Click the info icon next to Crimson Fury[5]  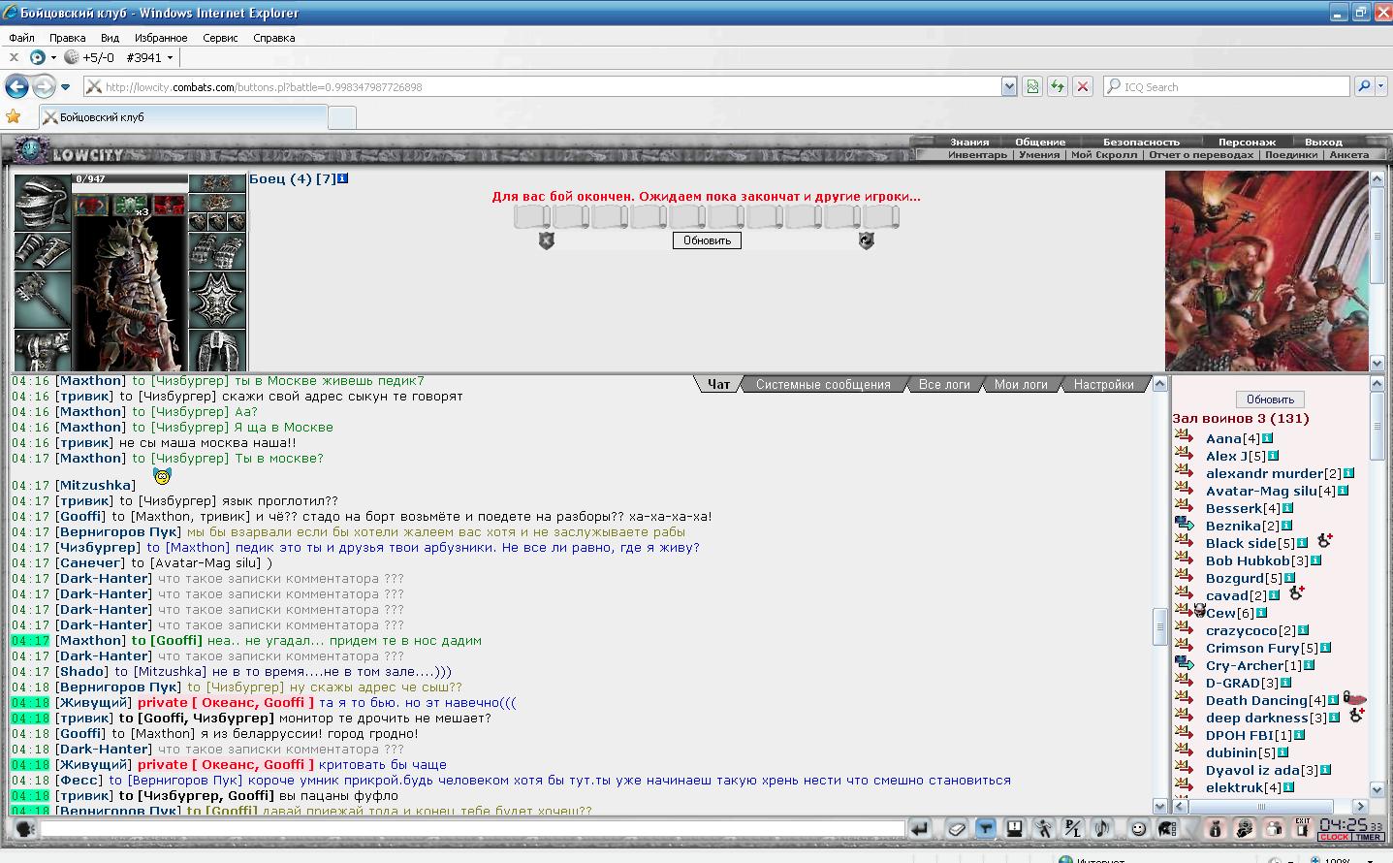click(x=1325, y=648)
